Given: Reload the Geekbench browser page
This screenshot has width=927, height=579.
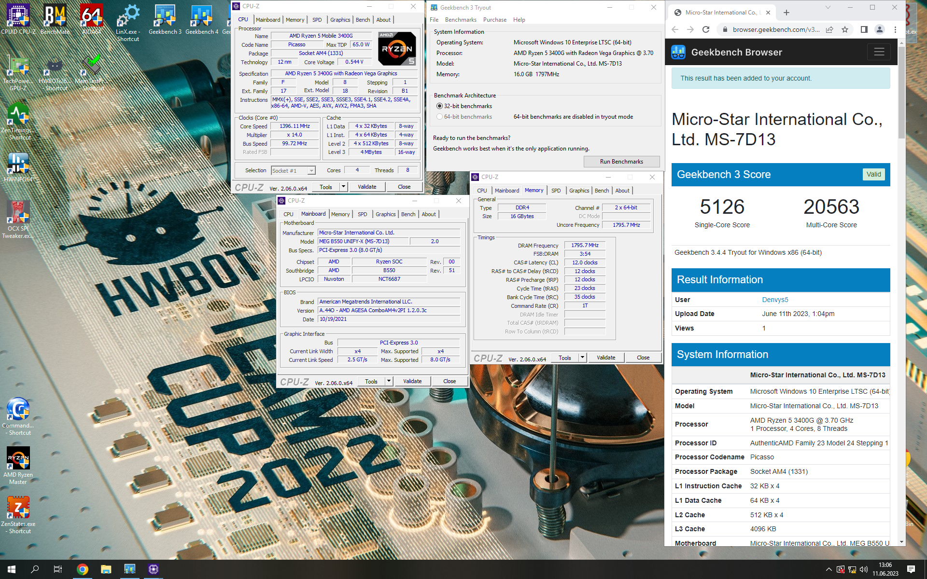Looking at the screenshot, I should [706, 29].
